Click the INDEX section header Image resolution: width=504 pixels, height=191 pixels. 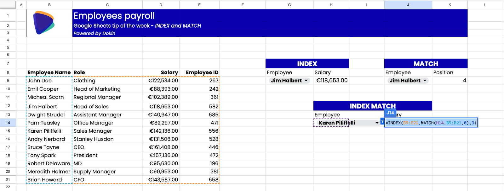pos(307,64)
